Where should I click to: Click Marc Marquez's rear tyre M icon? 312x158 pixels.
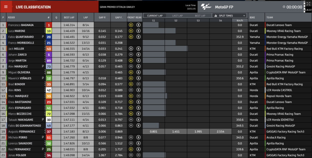coord(138,96)
